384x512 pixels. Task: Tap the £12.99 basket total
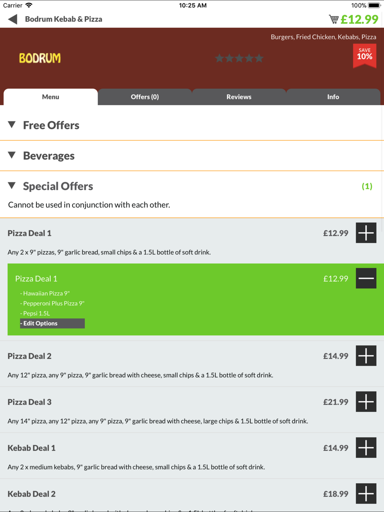click(x=359, y=19)
